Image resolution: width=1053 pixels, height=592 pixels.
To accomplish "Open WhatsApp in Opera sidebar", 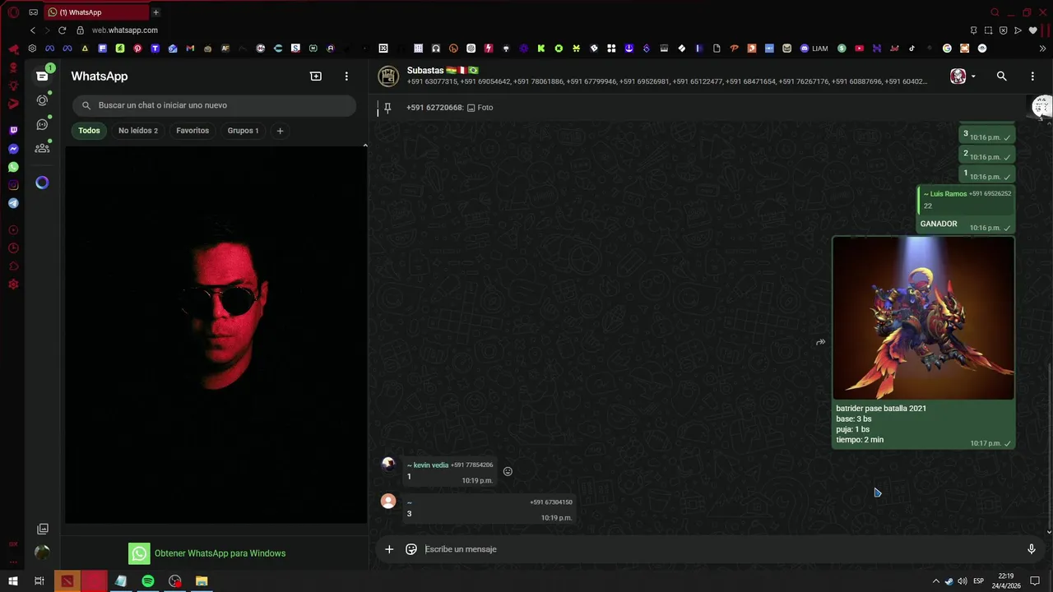I will tap(13, 167).
